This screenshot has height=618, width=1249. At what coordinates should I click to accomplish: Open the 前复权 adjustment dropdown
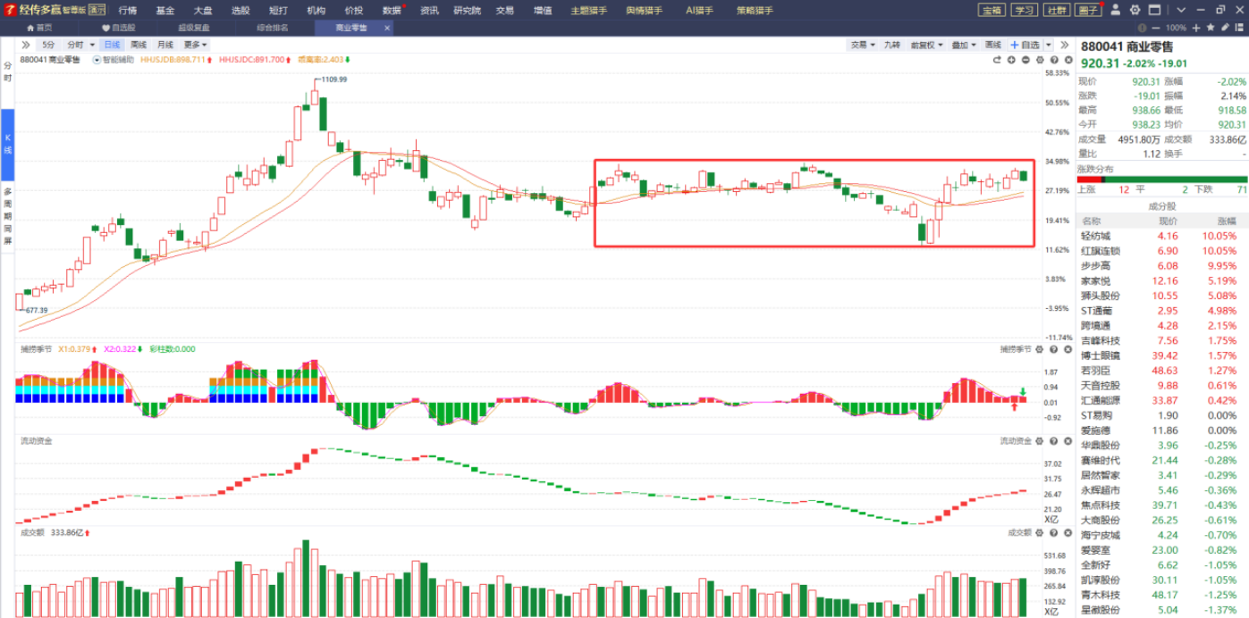[x=925, y=45]
